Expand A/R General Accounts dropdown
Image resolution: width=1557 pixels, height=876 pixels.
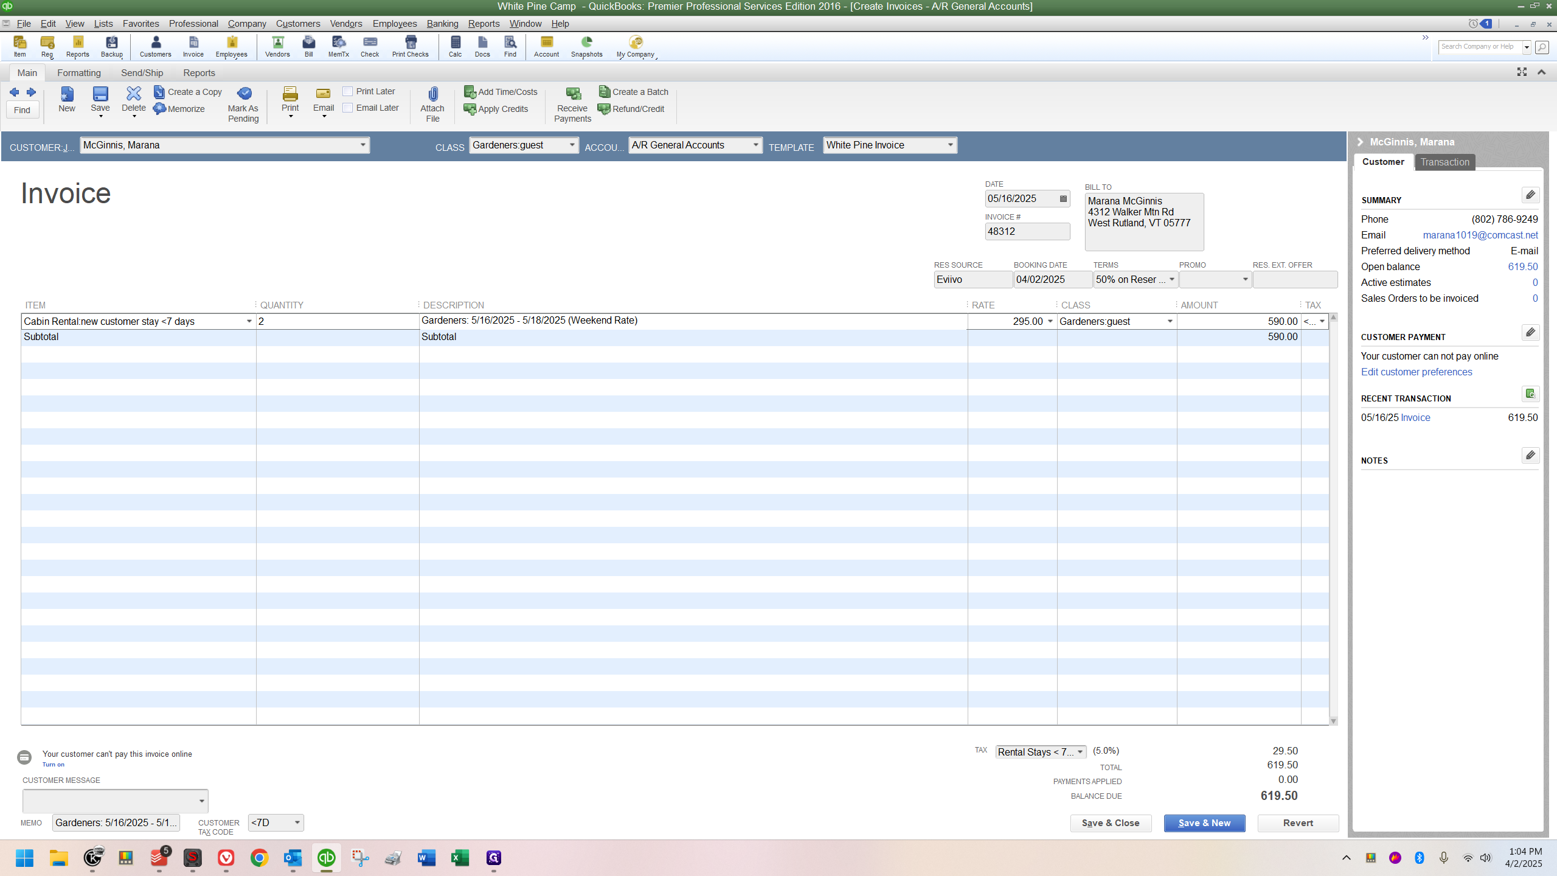755,145
